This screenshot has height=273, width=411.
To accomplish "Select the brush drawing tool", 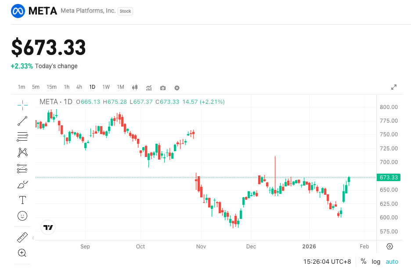I will [22, 184].
